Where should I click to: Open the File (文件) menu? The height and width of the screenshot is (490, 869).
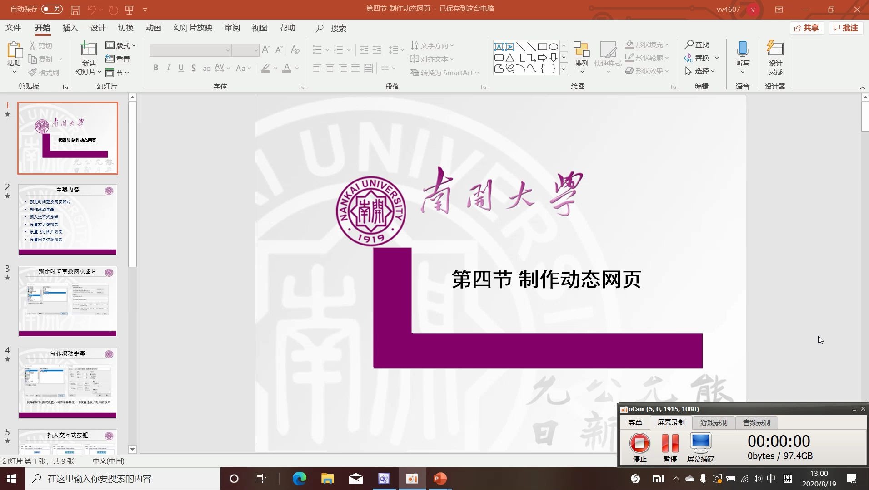(13, 28)
